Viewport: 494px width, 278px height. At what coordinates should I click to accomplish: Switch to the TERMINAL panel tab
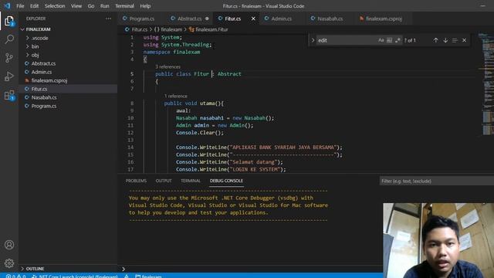(x=191, y=181)
